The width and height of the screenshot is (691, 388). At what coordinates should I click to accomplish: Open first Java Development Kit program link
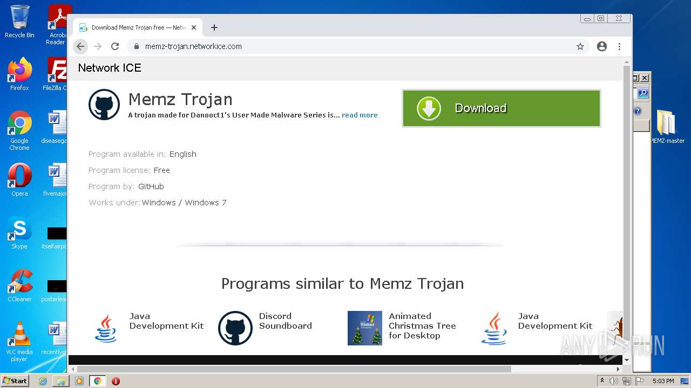click(166, 321)
